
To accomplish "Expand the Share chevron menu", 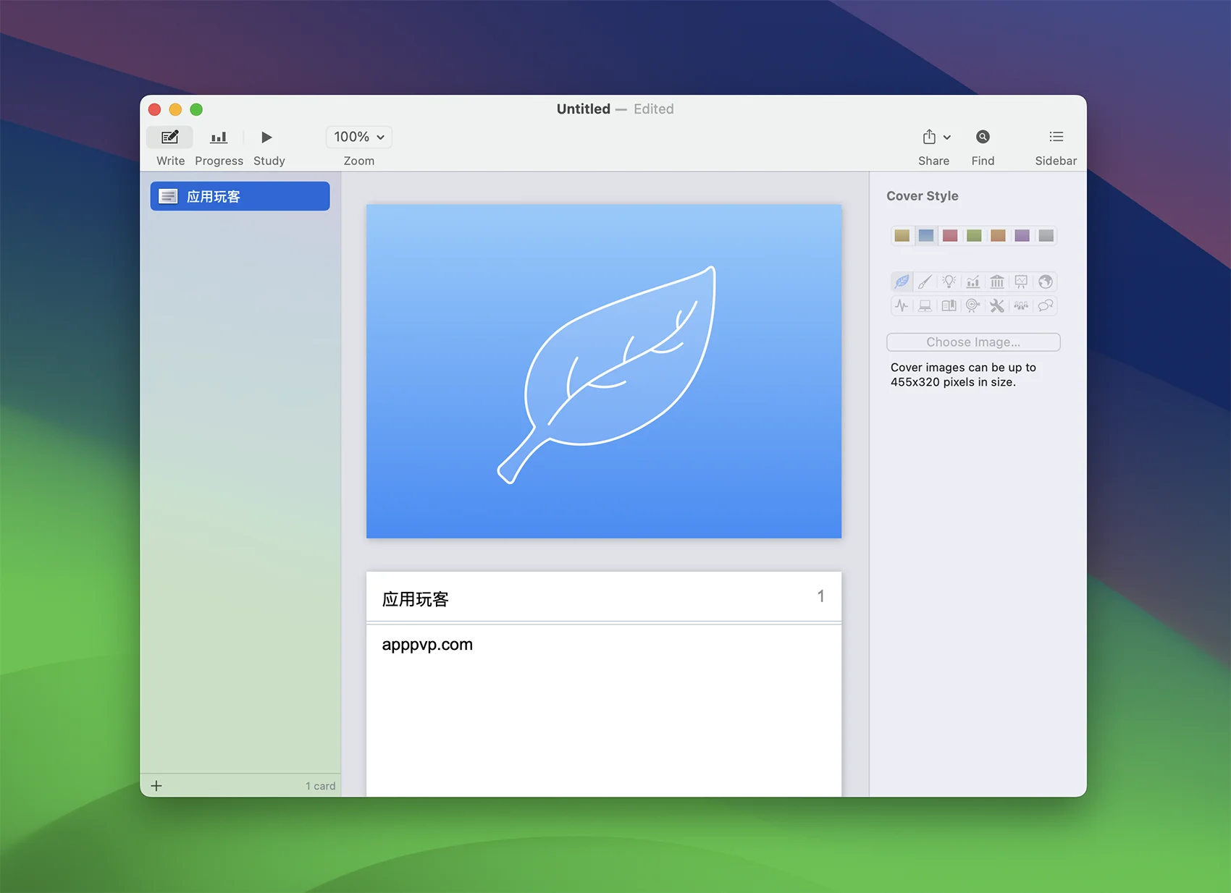I will click(x=947, y=137).
